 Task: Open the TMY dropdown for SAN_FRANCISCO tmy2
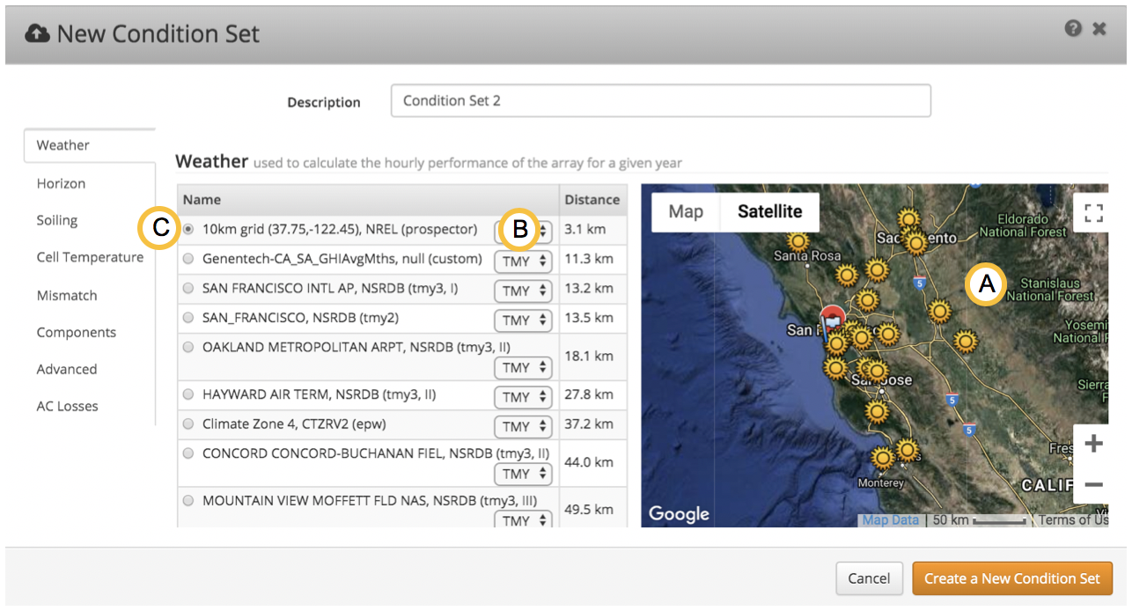tap(523, 320)
